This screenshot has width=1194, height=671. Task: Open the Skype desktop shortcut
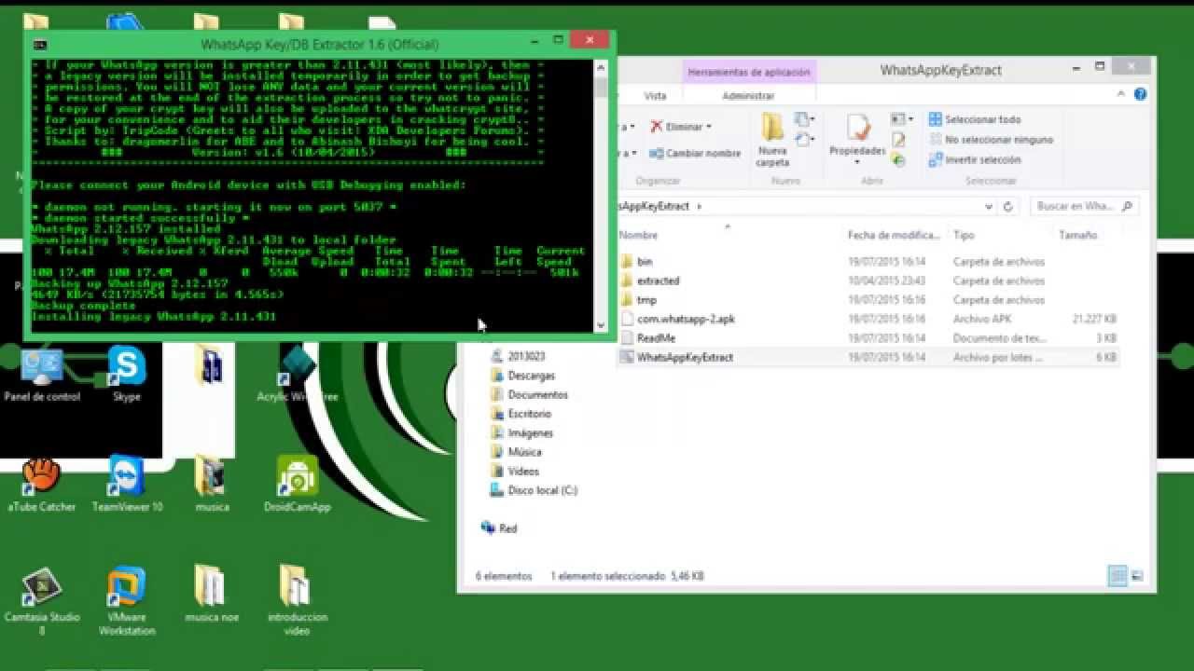coord(126,375)
